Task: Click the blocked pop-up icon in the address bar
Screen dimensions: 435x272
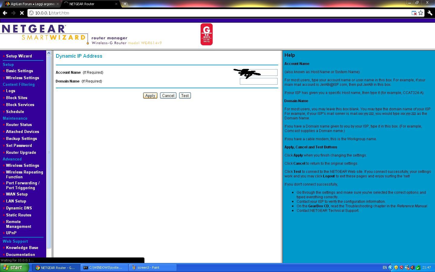Action: point(414,13)
